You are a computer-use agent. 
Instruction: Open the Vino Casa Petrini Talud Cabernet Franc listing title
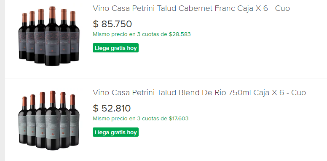[191, 8]
